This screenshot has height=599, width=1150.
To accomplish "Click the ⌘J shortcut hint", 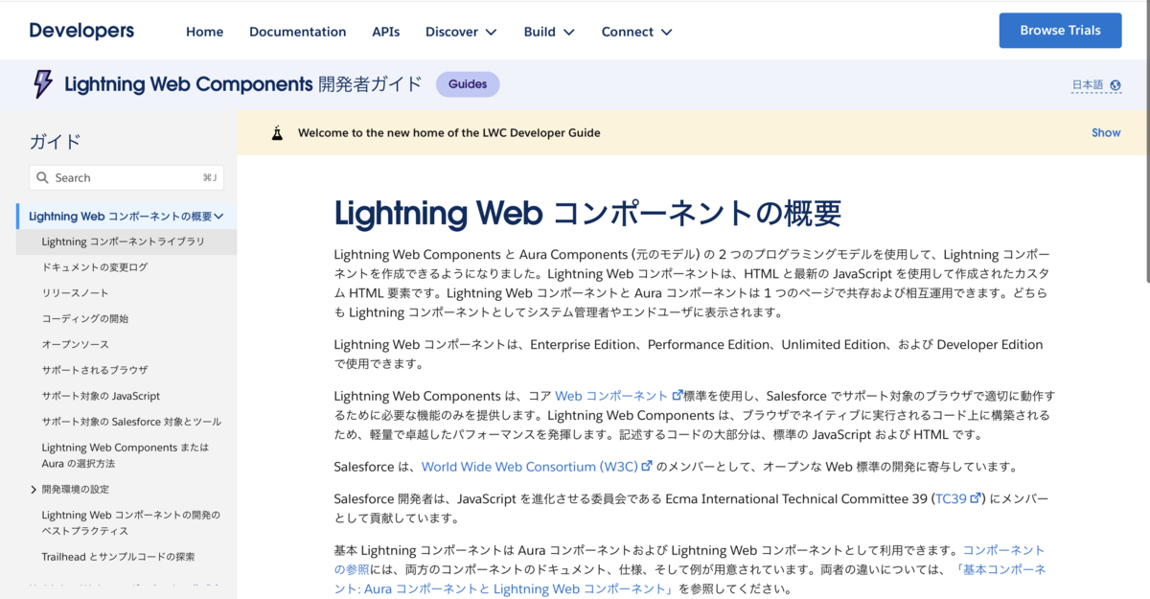I will click(210, 177).
